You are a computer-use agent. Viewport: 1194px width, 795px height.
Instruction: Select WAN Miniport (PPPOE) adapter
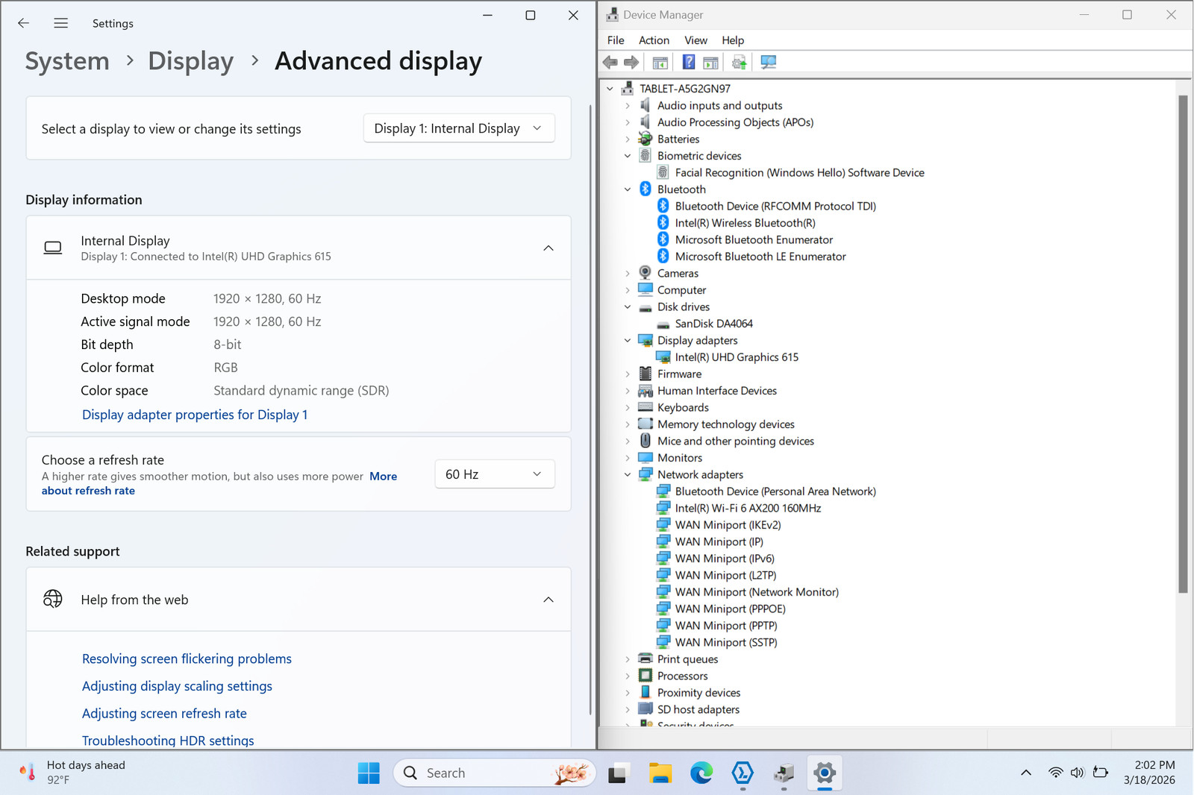pos(730,609)
